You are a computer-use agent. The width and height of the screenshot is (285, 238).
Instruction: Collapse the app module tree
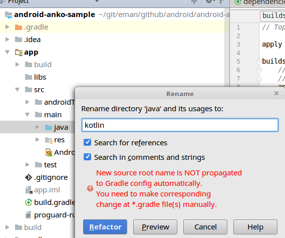[8, 52]
